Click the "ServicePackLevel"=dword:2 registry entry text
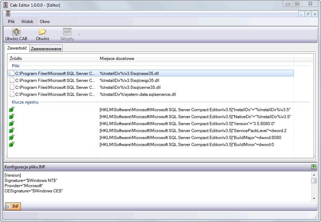The width and height of the screenshot is (321, 222). 193,131
